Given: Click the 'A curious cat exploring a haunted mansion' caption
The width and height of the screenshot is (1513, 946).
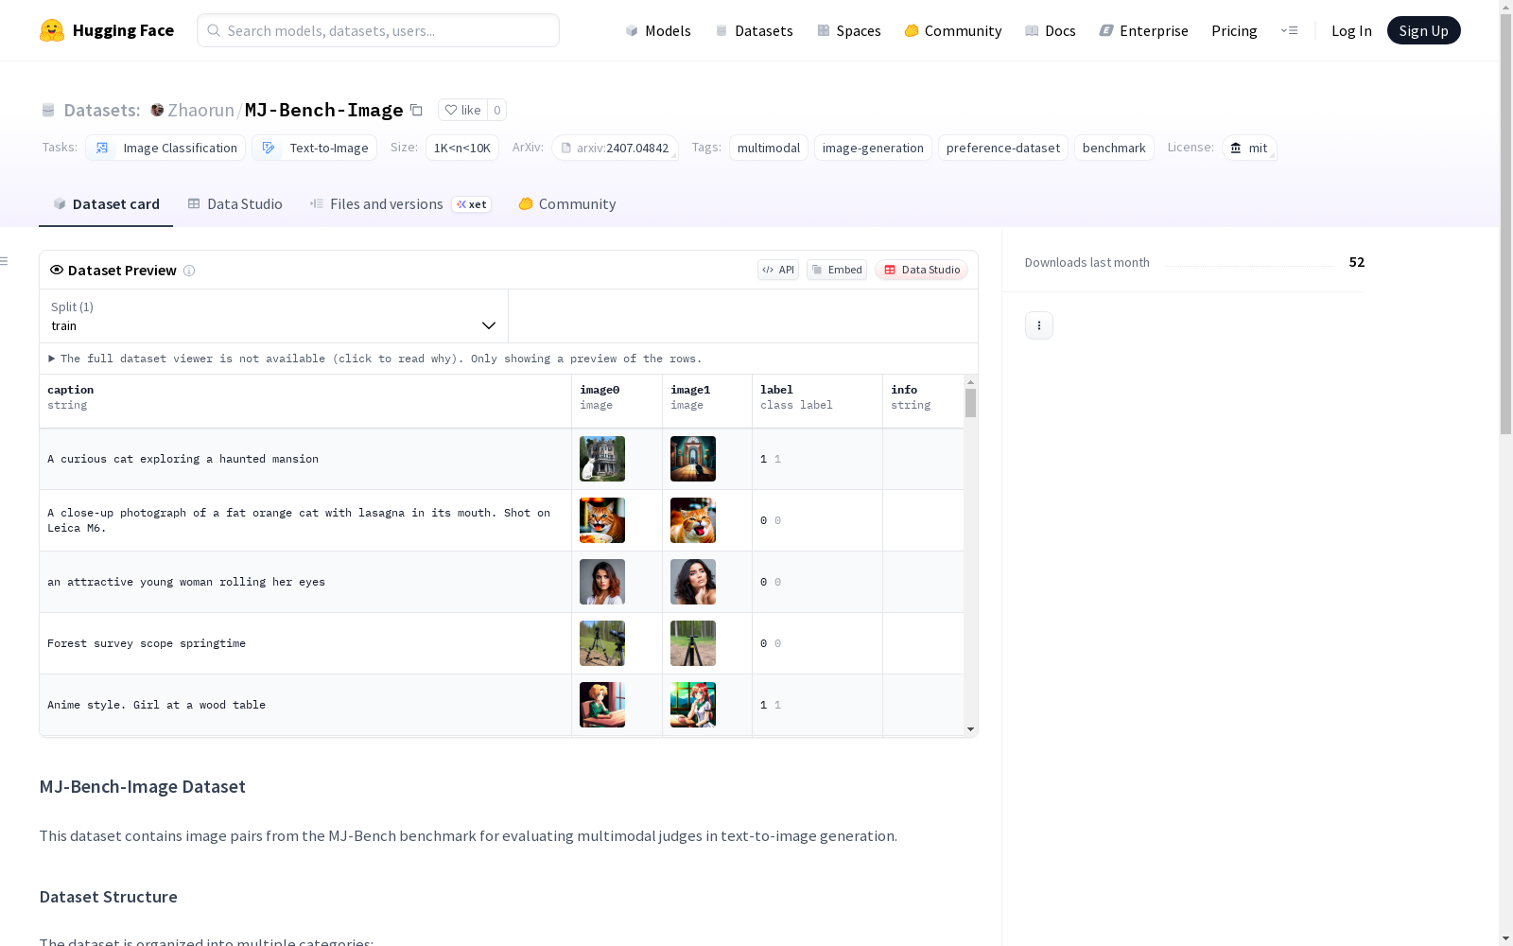Looking at the screenshot, I should pos(183,459).
